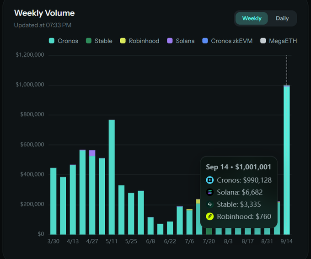Click the $1,200,000 axis label

30,55
